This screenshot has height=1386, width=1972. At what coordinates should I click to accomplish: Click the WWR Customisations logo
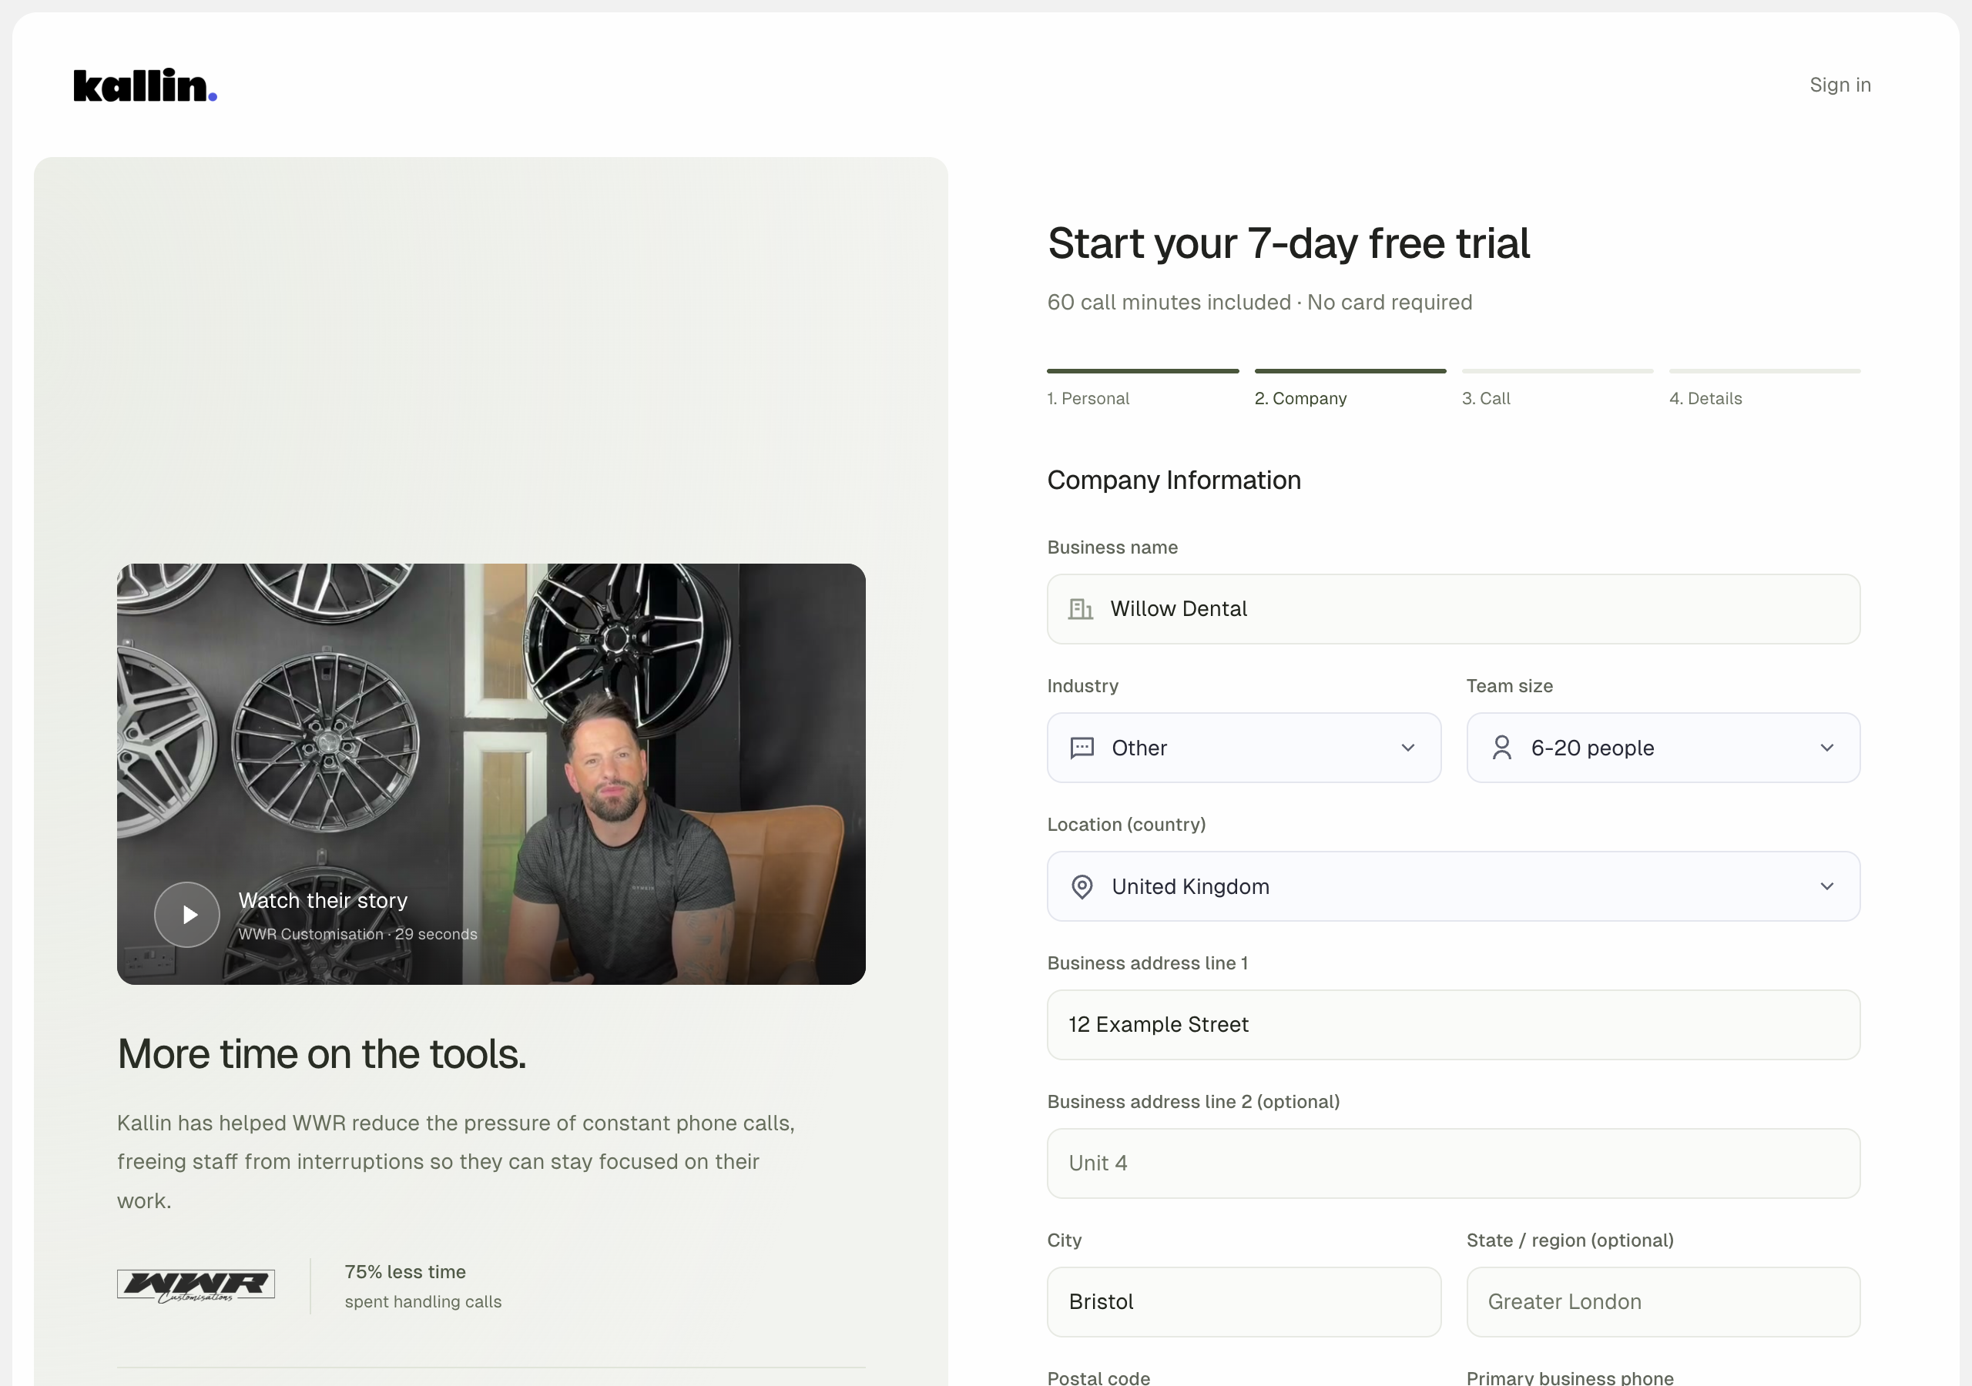pos(196,1286)
